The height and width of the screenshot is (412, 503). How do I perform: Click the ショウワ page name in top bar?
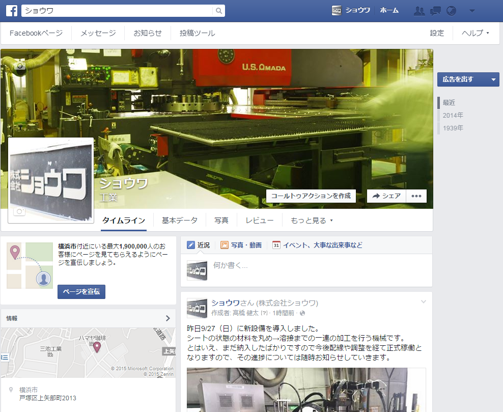click(358, 10)
